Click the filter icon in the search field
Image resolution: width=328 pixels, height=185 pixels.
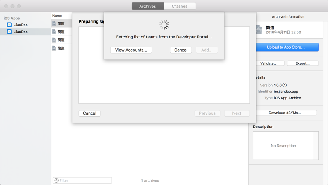(56, 180)
